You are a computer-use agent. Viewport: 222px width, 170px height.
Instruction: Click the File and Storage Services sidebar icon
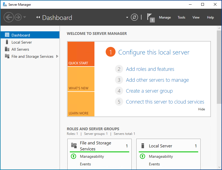[x=7, y=56]
